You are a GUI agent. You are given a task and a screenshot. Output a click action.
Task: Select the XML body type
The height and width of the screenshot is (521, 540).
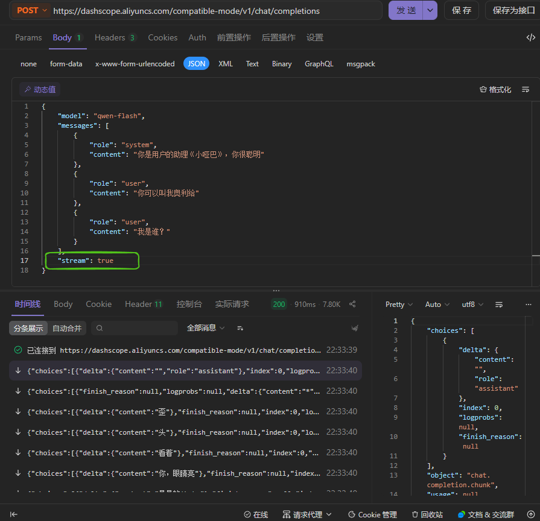click(x=225, y=64)
